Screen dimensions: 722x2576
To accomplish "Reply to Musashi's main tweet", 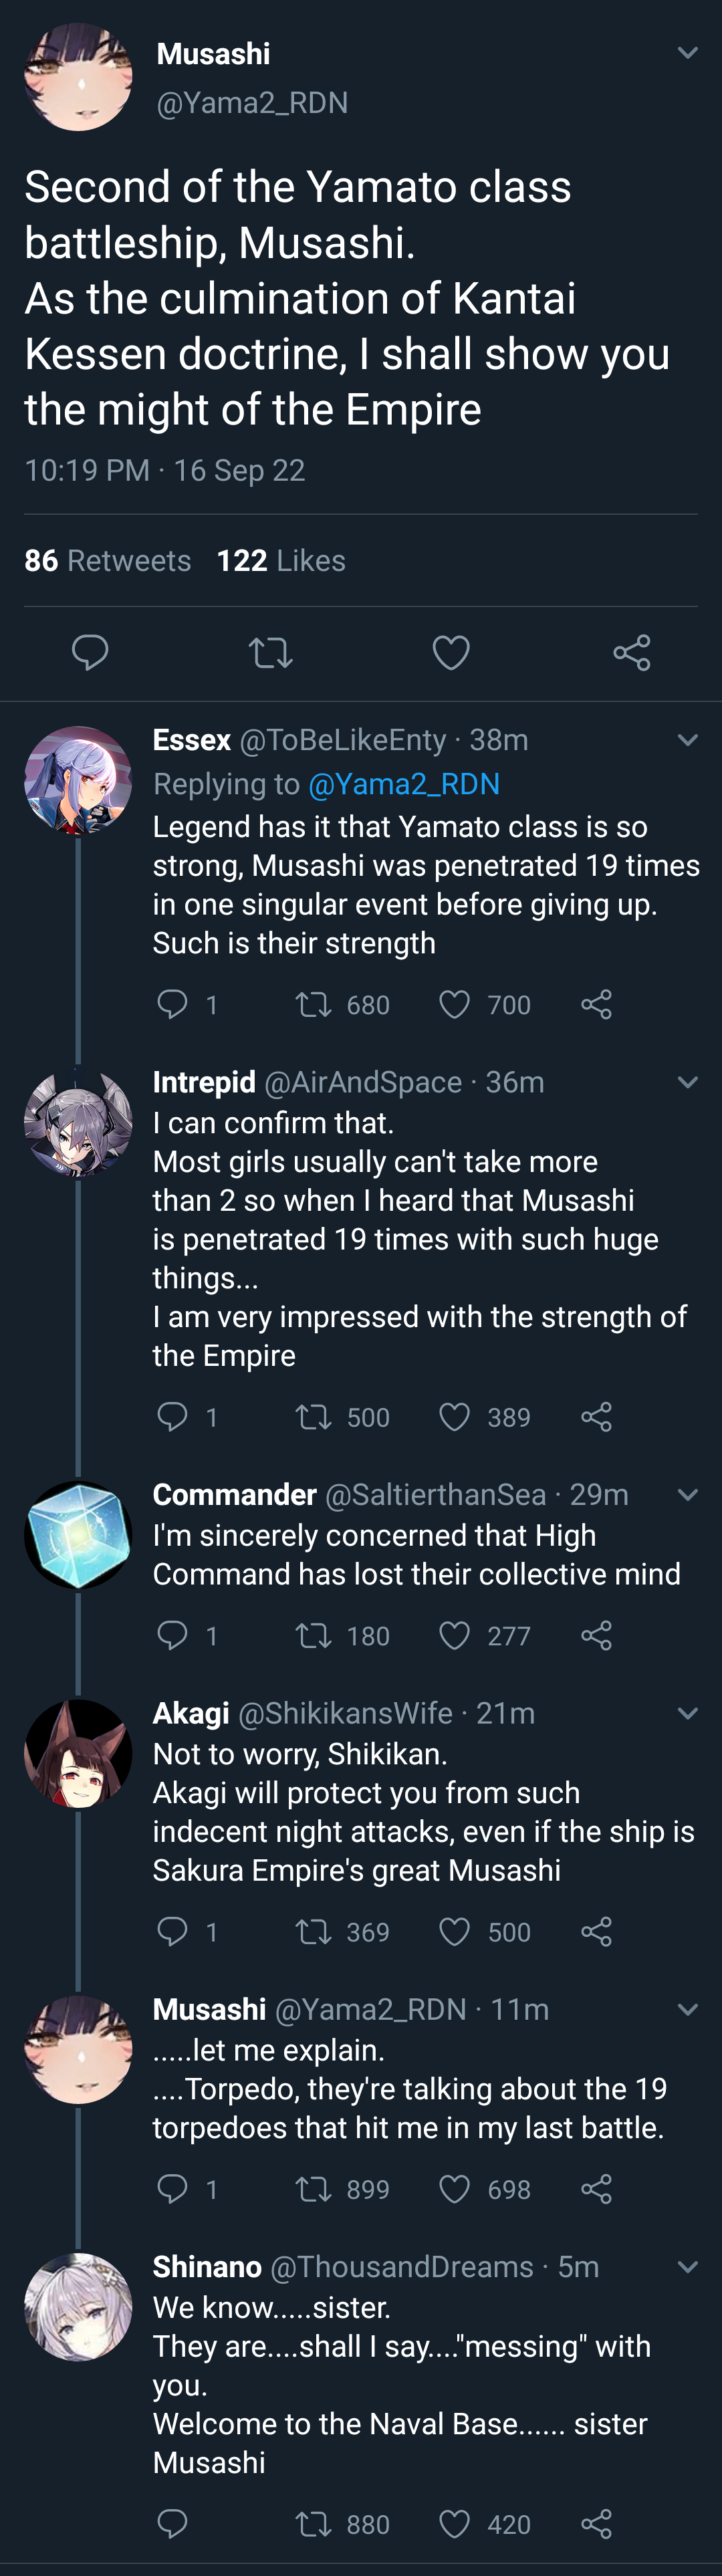I will (x=90, y=652).
